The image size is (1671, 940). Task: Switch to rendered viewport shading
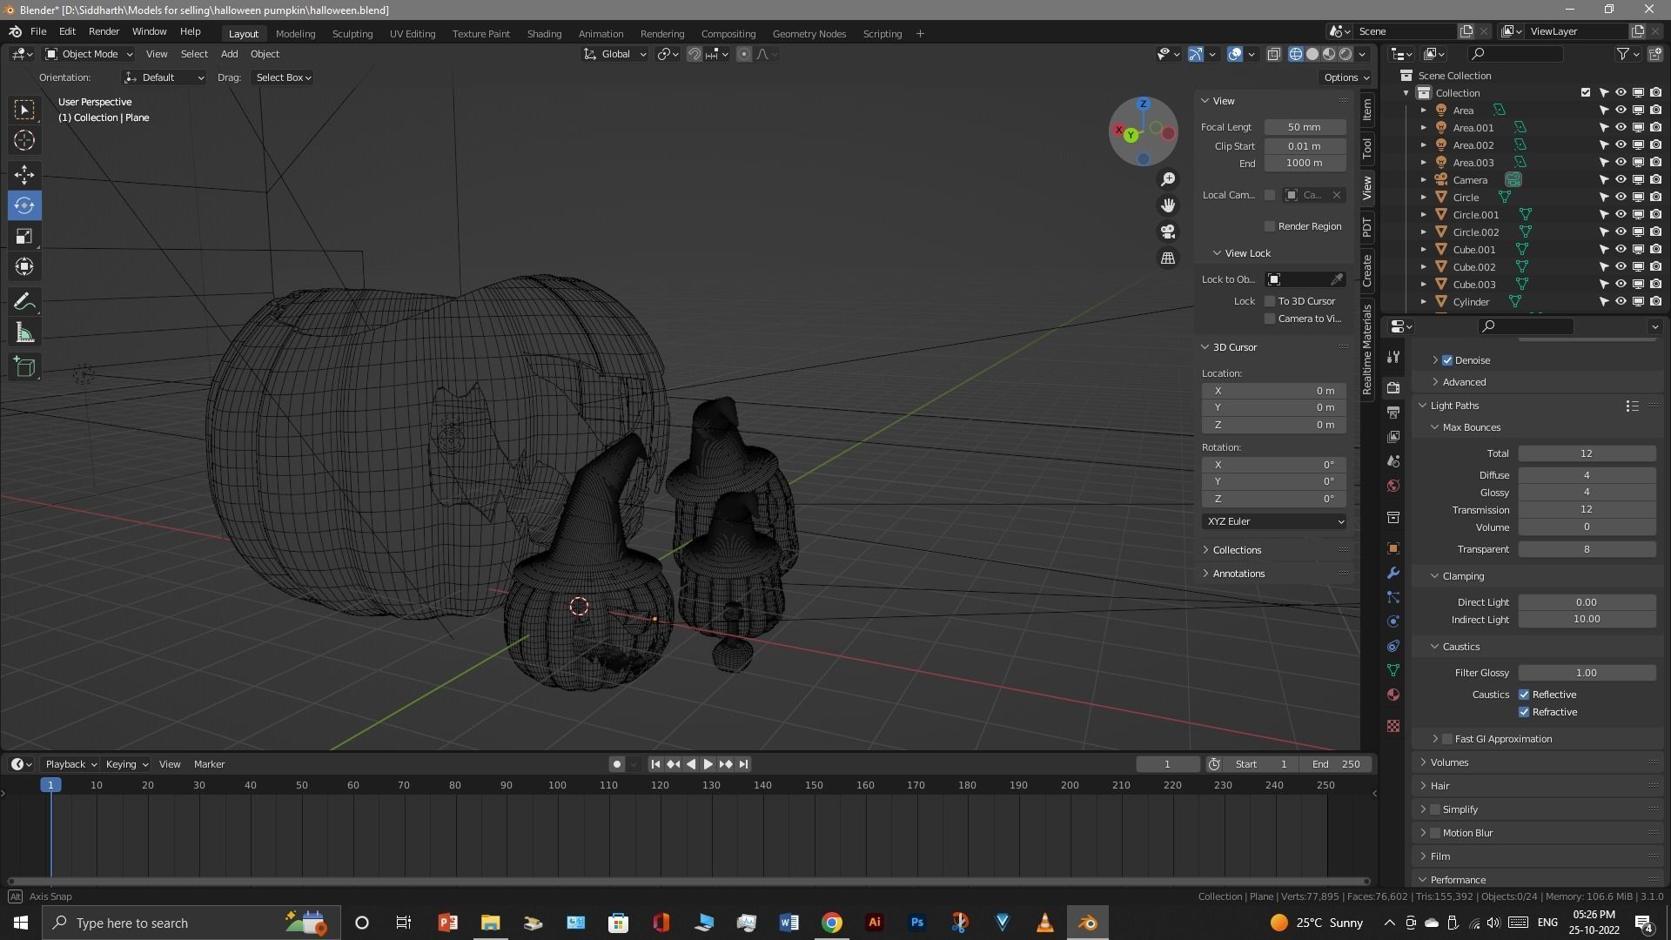(x=1346, y=54)
